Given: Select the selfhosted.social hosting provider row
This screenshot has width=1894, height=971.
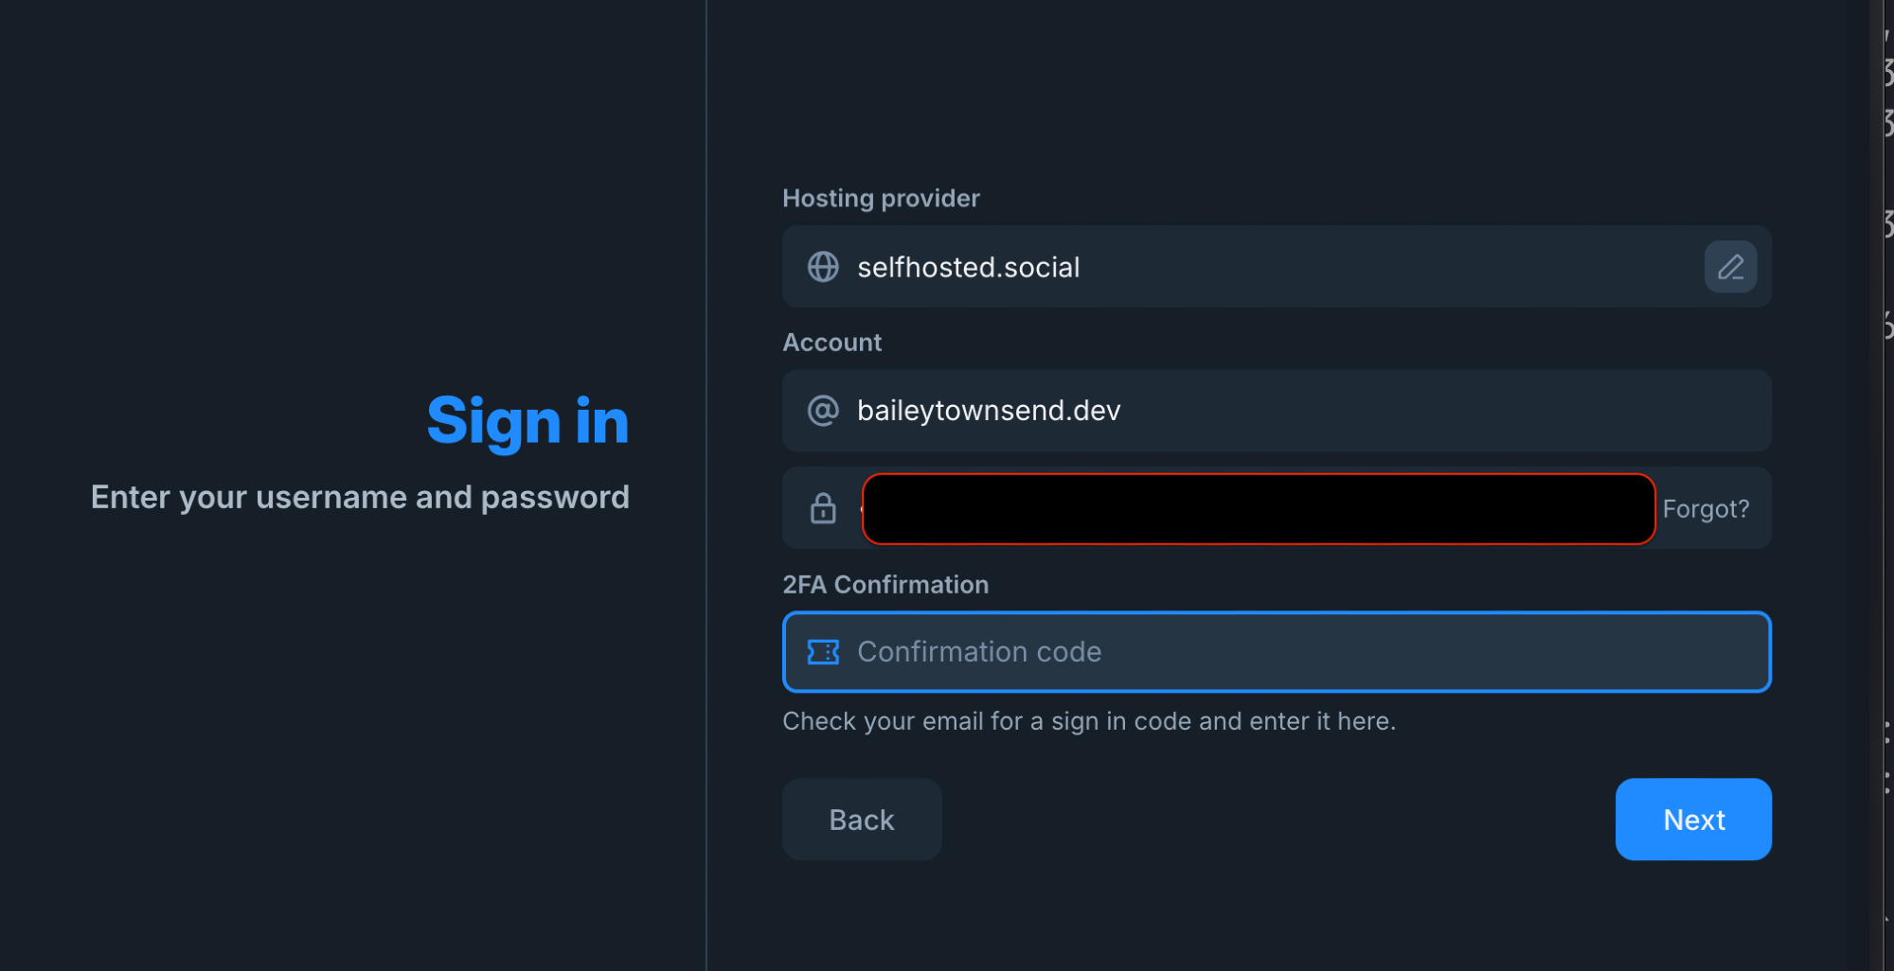Looking at the screenshot, I should click(1231, 267).
